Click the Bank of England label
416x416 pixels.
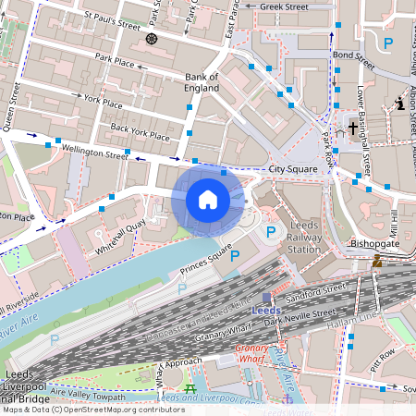point(202,82)
